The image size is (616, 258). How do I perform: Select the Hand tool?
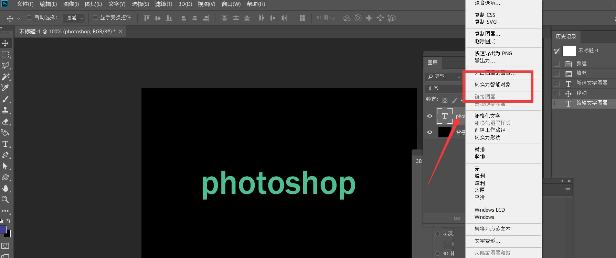coord(6,188)
